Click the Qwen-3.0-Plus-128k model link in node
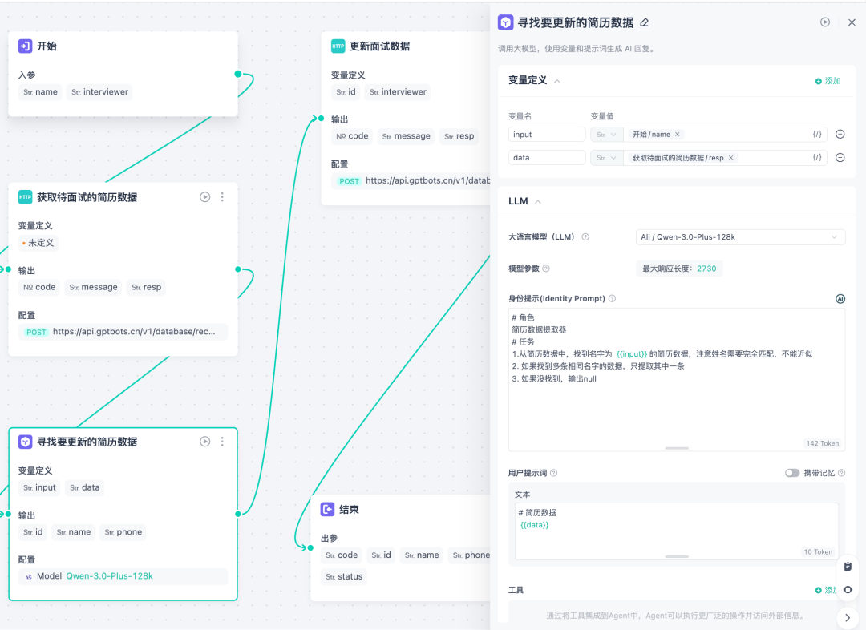The image size is (866, 630). point(109,575)
